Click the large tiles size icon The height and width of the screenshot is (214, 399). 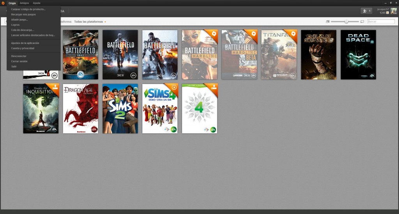pos(362,22)
